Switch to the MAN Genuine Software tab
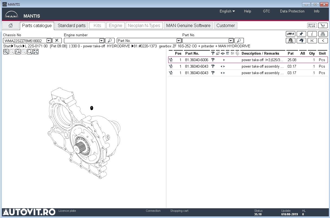Image resolution: width=330 pixels, height=218 pixels. (x=188, y=26)
